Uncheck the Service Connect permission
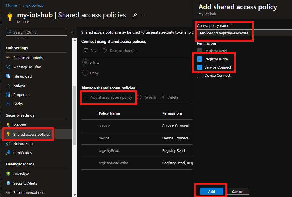This screenshot has height=197, width=292. (200, 67)
